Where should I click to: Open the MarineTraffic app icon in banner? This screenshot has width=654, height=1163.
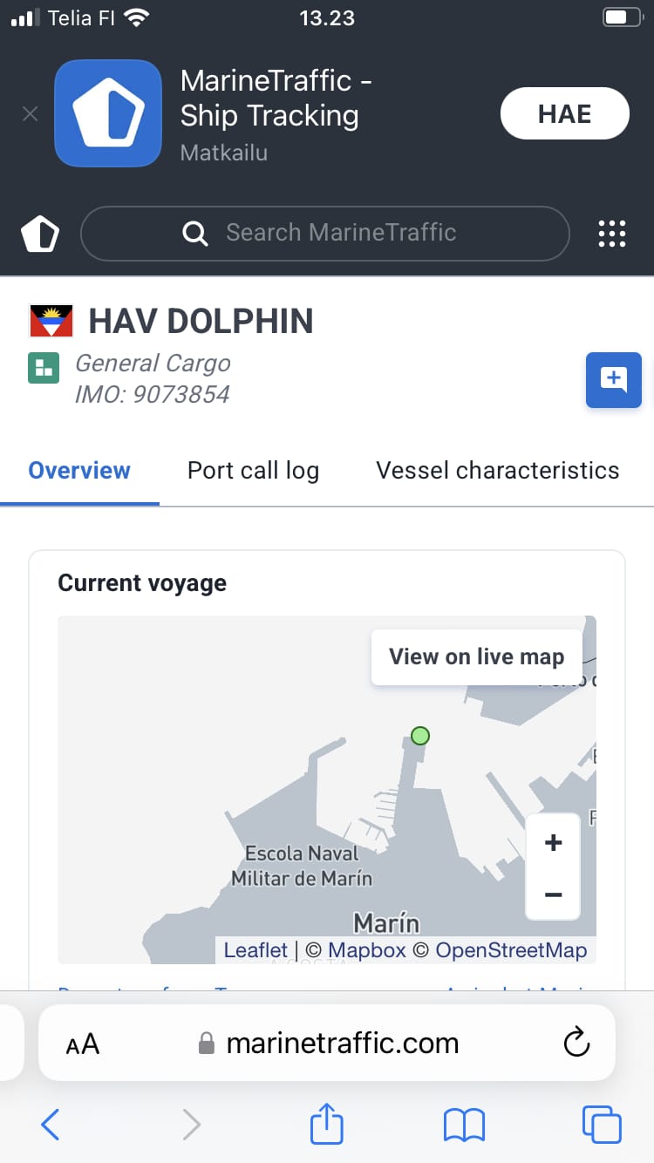(x=108, y=113)
